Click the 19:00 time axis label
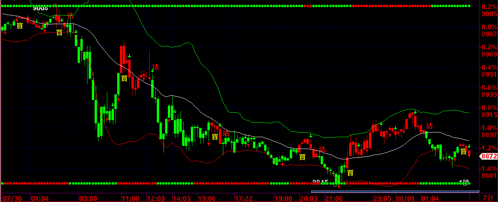The height and width of the screenshot is (202, 498). point(283,198)
